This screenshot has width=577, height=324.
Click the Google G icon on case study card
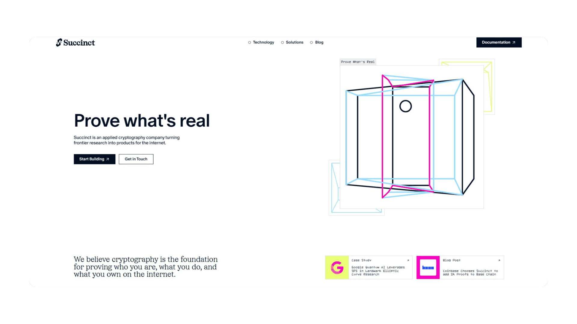pos(337,268)
